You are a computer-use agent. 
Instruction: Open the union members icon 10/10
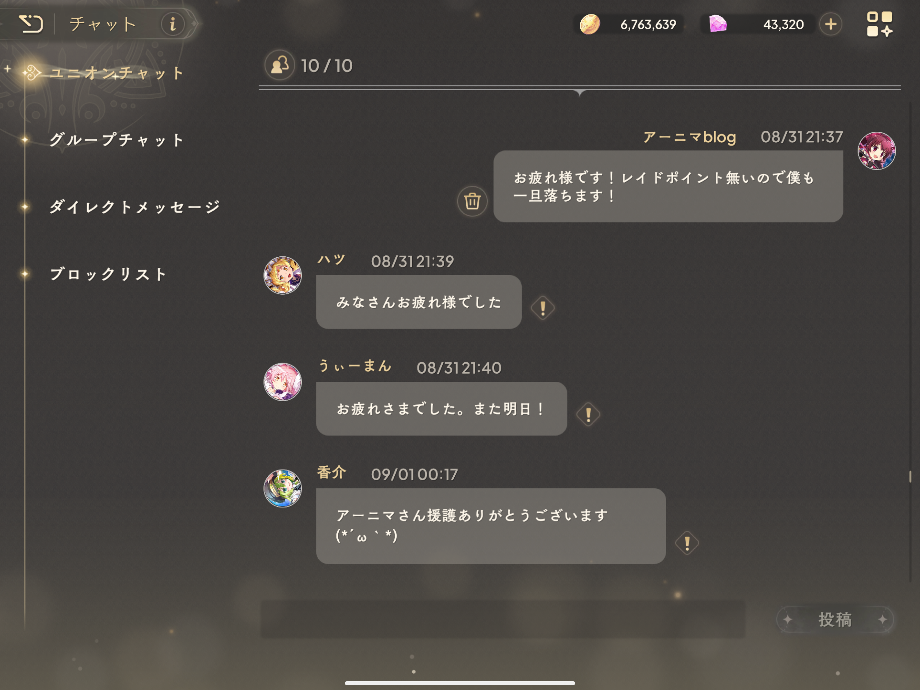coord(279,65)
